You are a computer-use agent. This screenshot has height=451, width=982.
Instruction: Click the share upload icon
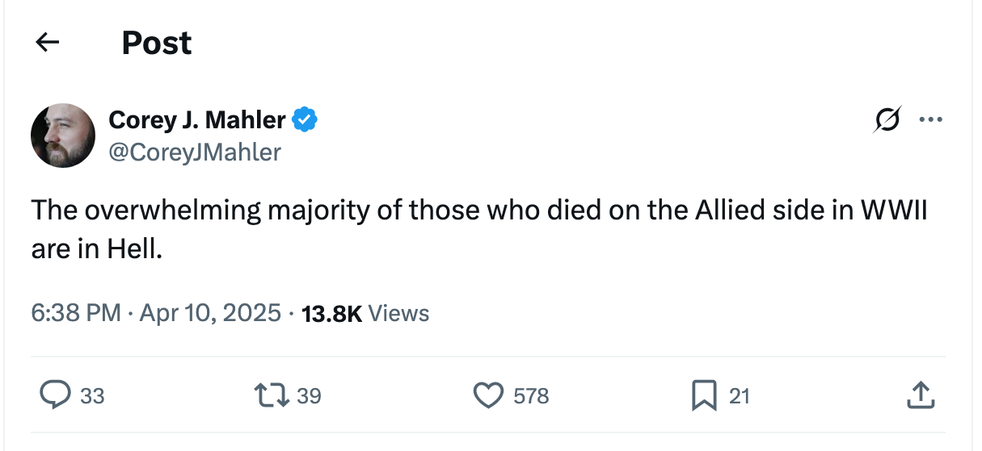tap(921, 395)
